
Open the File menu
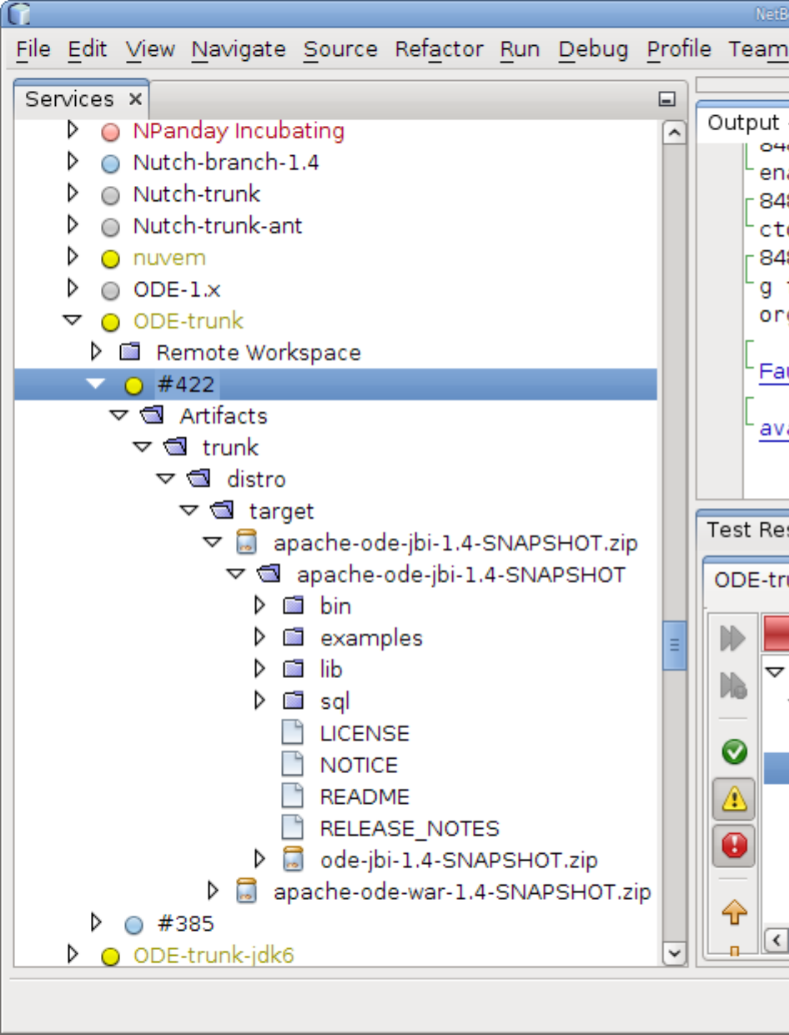click(x=33, y=49)
